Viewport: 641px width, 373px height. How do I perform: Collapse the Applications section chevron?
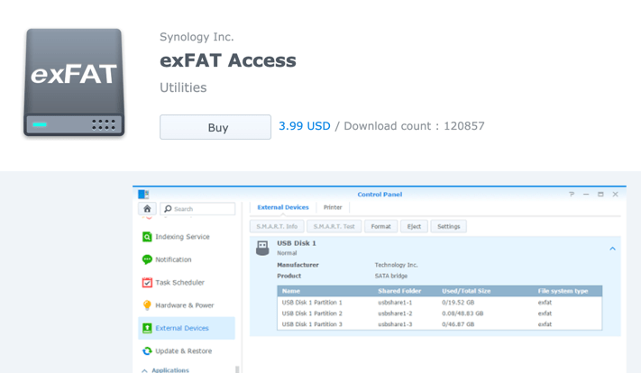coord(144,370)
